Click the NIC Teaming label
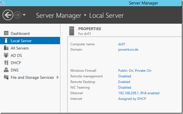 pyautogui.click(x=80, y=88)
